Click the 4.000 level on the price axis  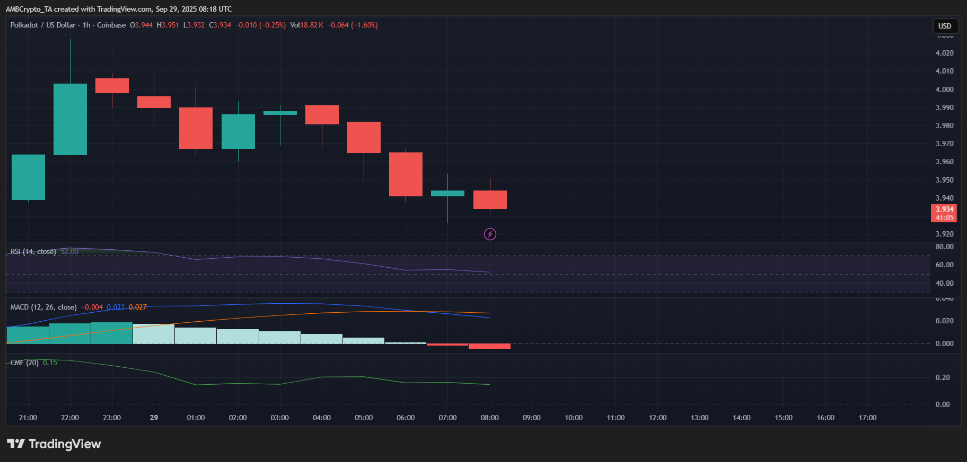click(944, 89)
